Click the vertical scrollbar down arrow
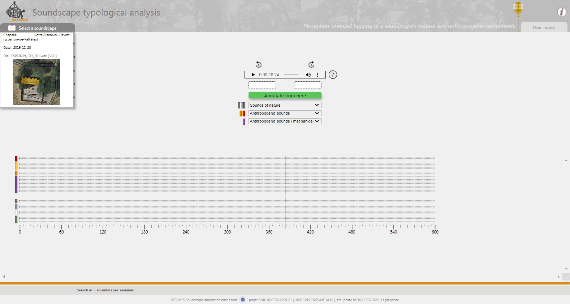The width and height of the screenshot is (570, 304). [566, 269]
